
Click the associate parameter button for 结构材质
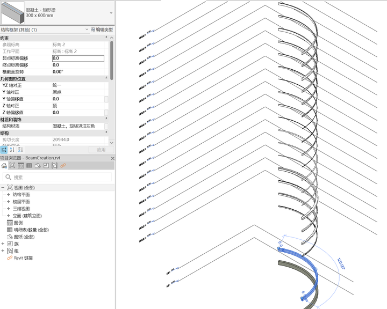[106, 126]
